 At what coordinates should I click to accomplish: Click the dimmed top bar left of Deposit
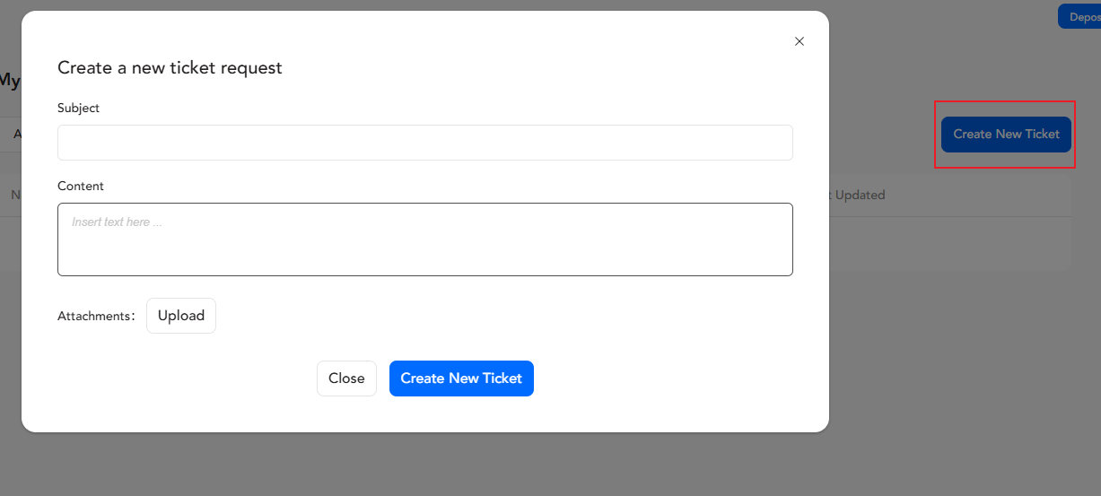tap(942, 17)
